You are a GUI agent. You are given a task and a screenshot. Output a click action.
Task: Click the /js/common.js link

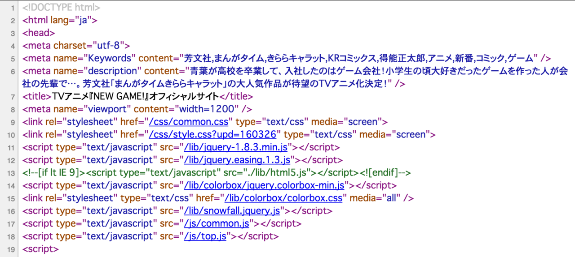tap(217, 224)
